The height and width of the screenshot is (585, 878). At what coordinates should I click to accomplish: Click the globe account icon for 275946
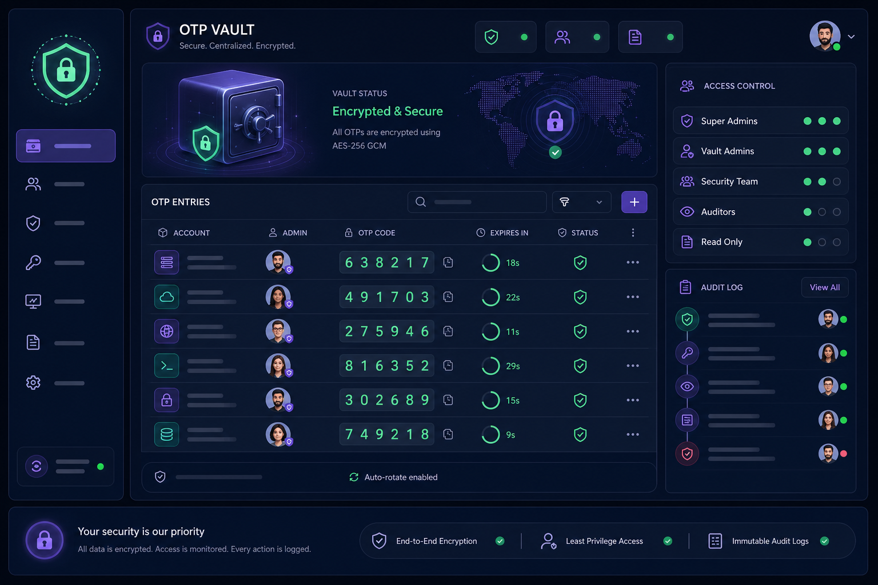pos(166,331)
